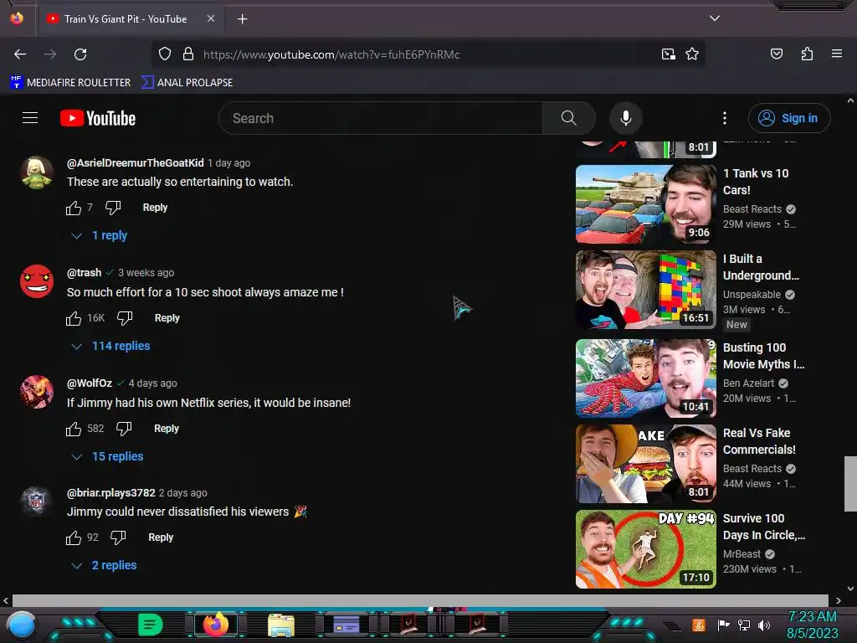Open the @WolfOz channel link
This screenshot has height=643, width=857.
[89, 383]
